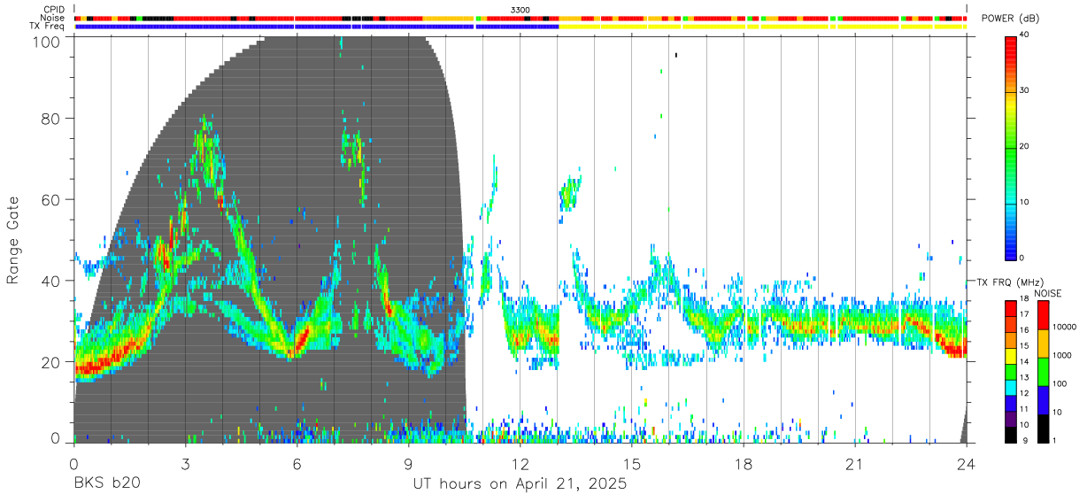
Task: Click UT hours axis tick 24
Action: point(967,464)
